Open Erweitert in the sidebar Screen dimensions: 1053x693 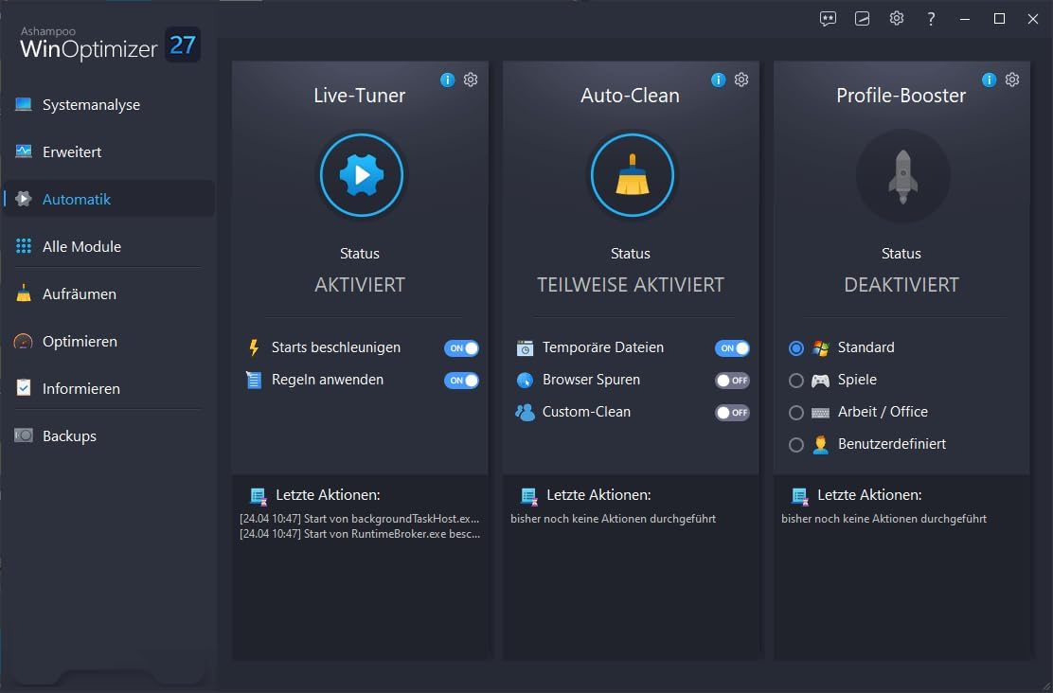(109, 151)
